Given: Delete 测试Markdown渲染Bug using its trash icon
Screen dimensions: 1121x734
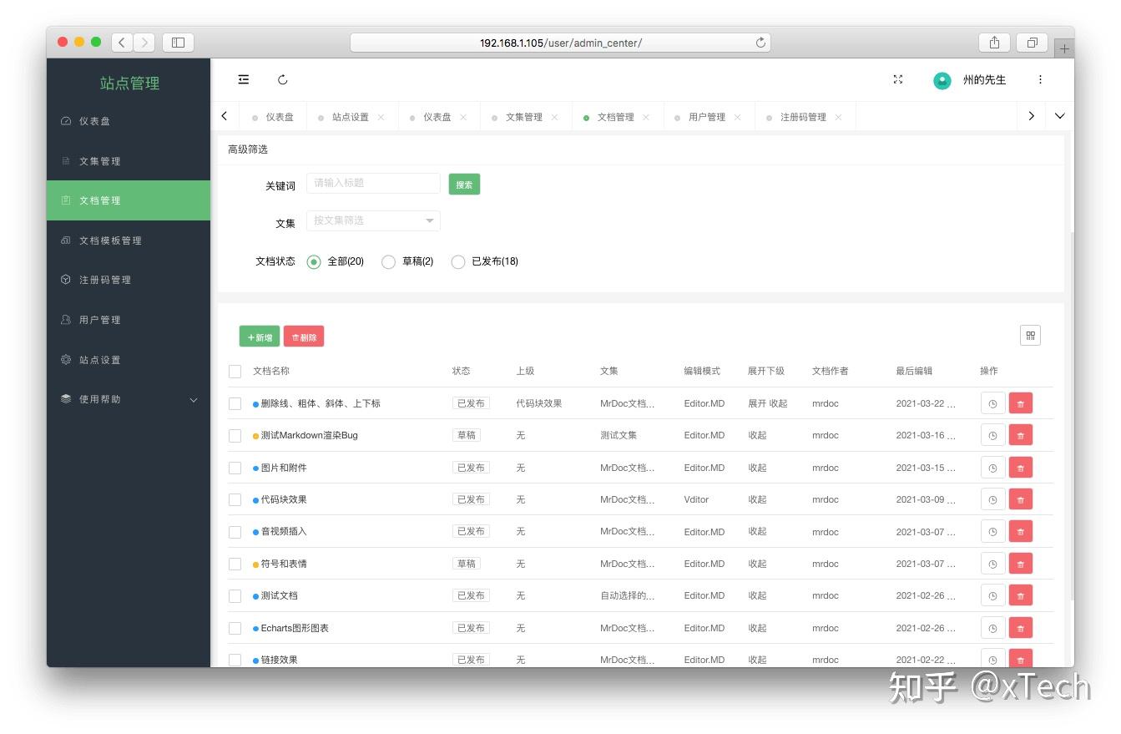Looking at the screenshot, I should 1020,434.
